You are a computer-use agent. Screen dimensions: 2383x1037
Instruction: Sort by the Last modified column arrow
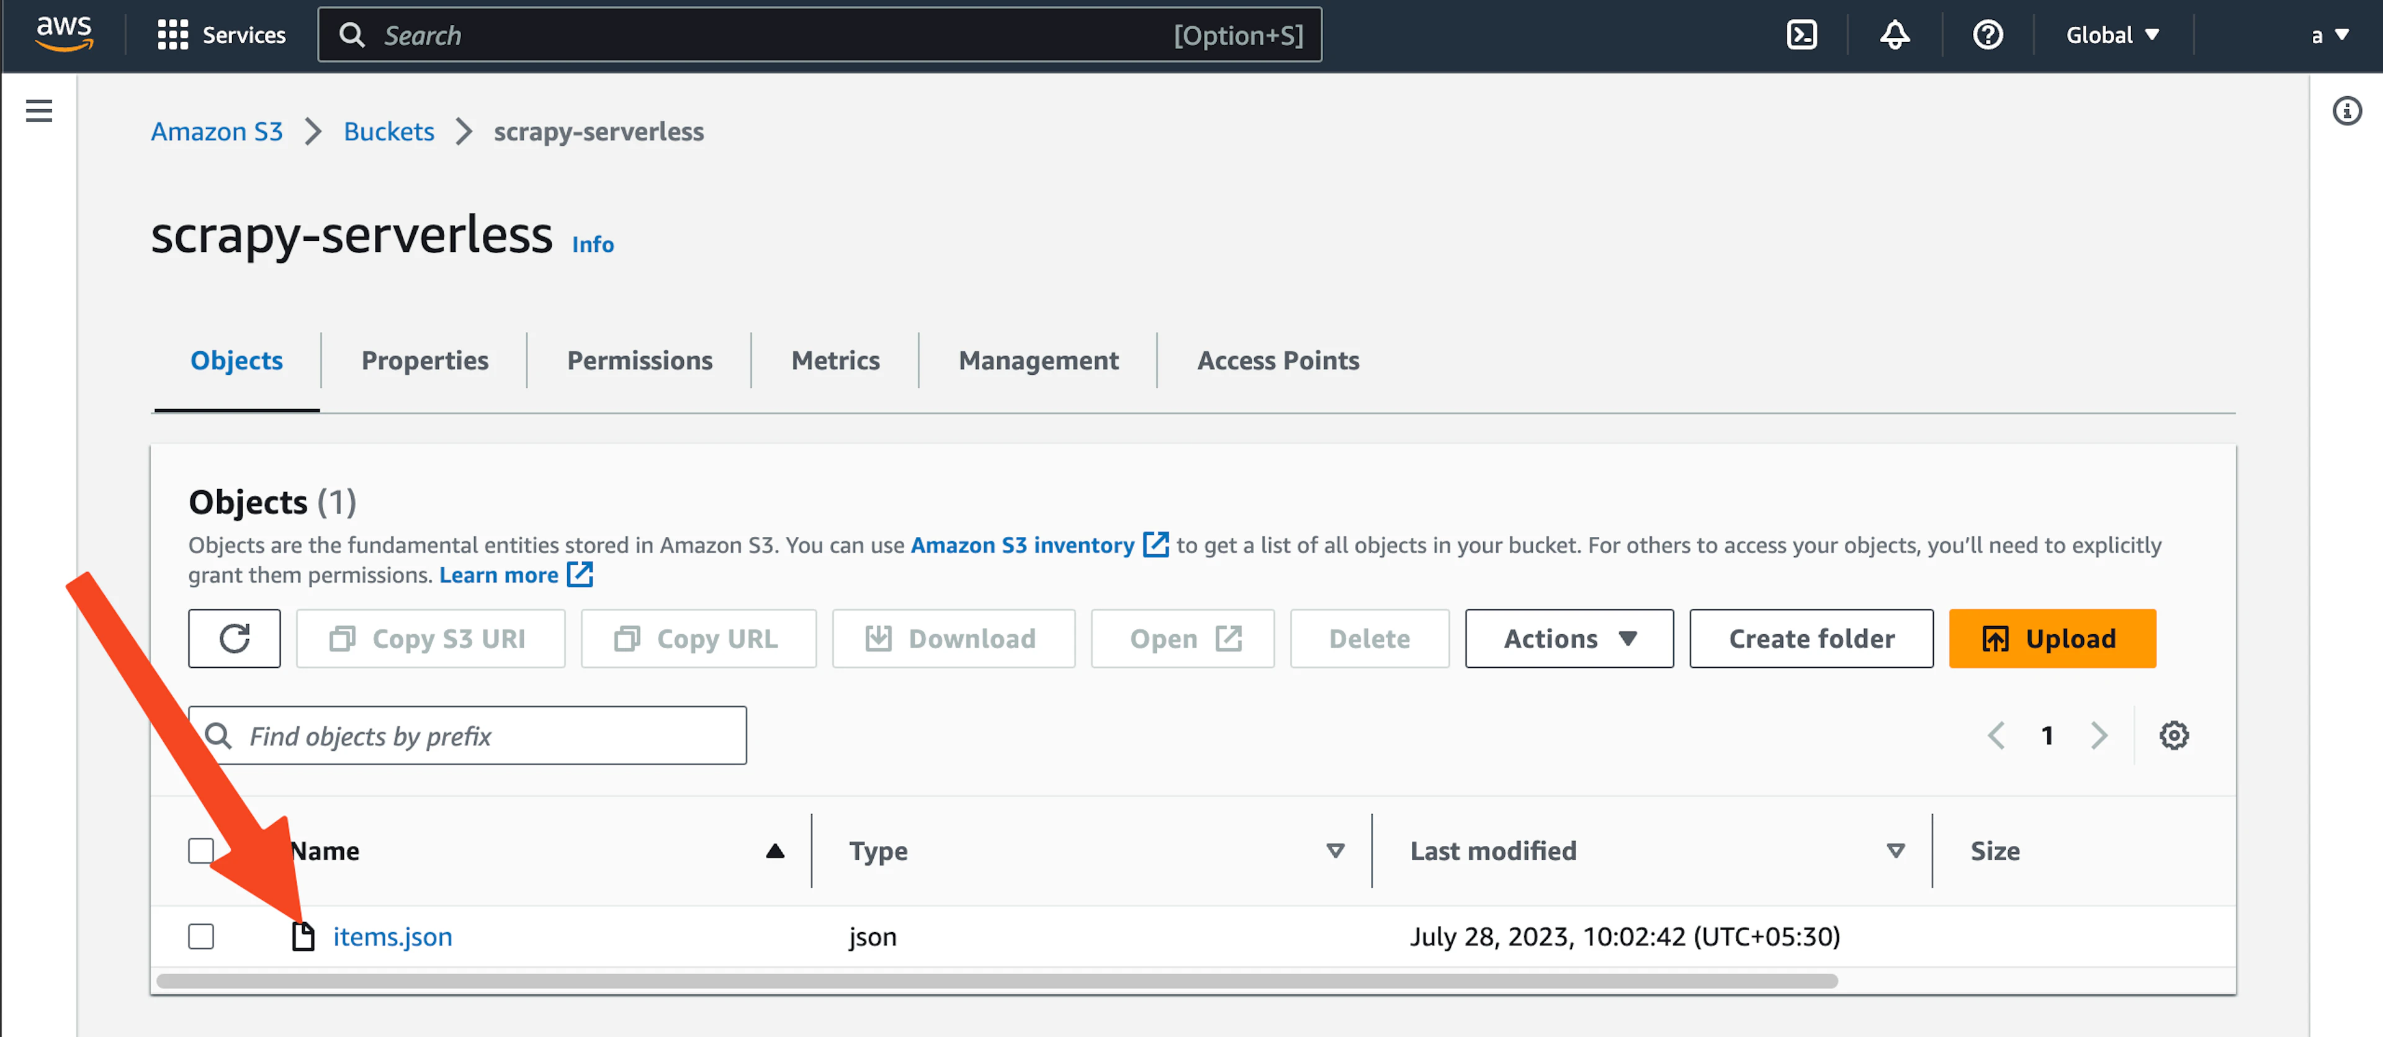click(x=1895, y=851)
